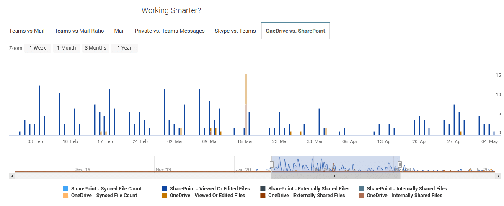Toggle SharePoint Externally Shared Files legend
Viewport: 504px width, 206px height.
click(309, 189)
